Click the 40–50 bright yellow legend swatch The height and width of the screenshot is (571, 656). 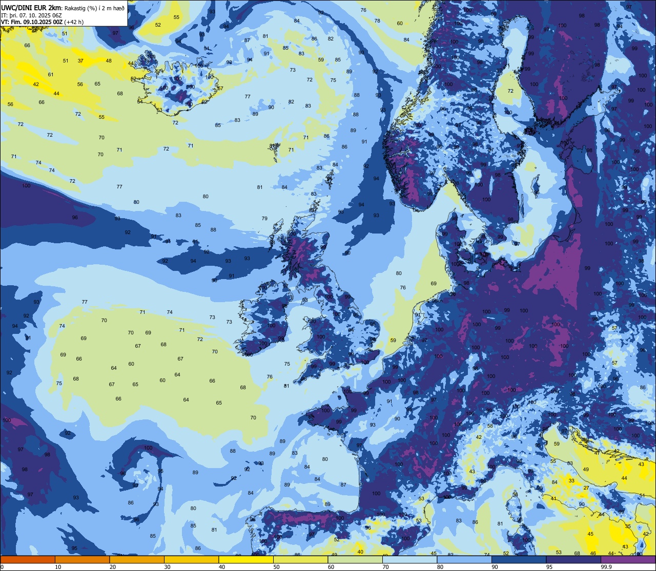tap(246, 559)
